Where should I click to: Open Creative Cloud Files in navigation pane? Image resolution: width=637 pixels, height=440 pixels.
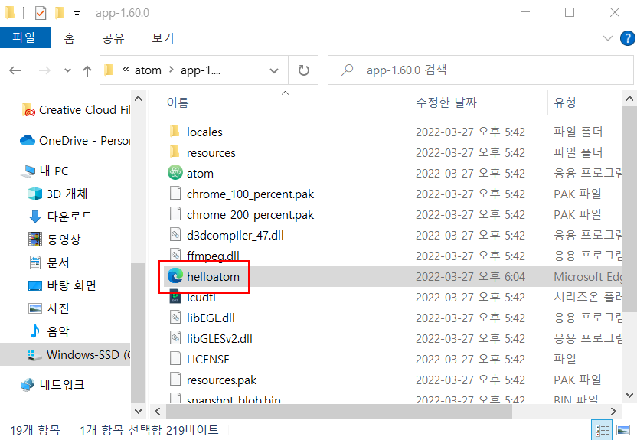[77, 110]
